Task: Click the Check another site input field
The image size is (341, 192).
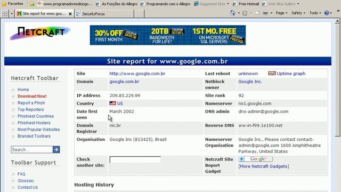Action: pyautogui.click(x=135, y=159)
